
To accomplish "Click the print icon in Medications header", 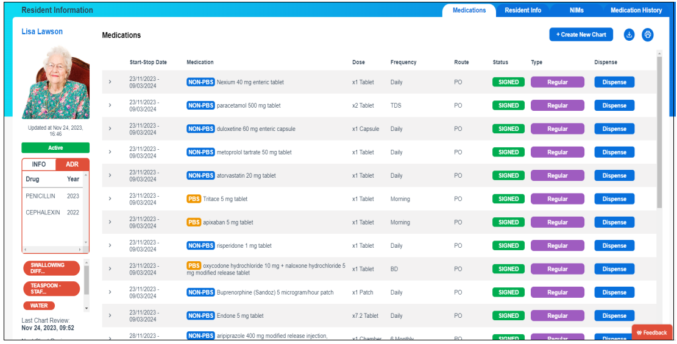I will point(648,35).
